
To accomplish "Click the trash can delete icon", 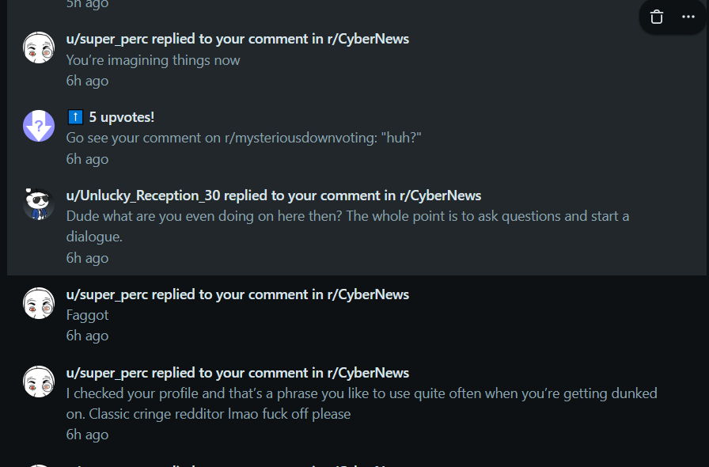I will click(657, 17).
